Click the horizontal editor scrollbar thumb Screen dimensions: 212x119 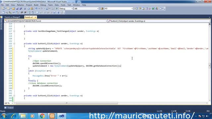point(67,103)
